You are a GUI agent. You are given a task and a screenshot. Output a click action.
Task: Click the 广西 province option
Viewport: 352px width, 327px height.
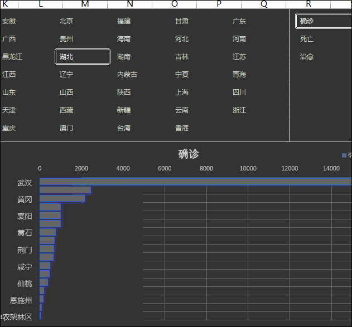pos(9,39)
